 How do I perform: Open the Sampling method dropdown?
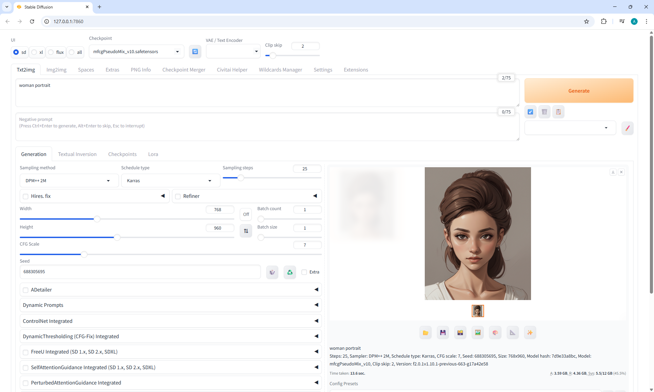pyautogui.click(x=69, y=181)
